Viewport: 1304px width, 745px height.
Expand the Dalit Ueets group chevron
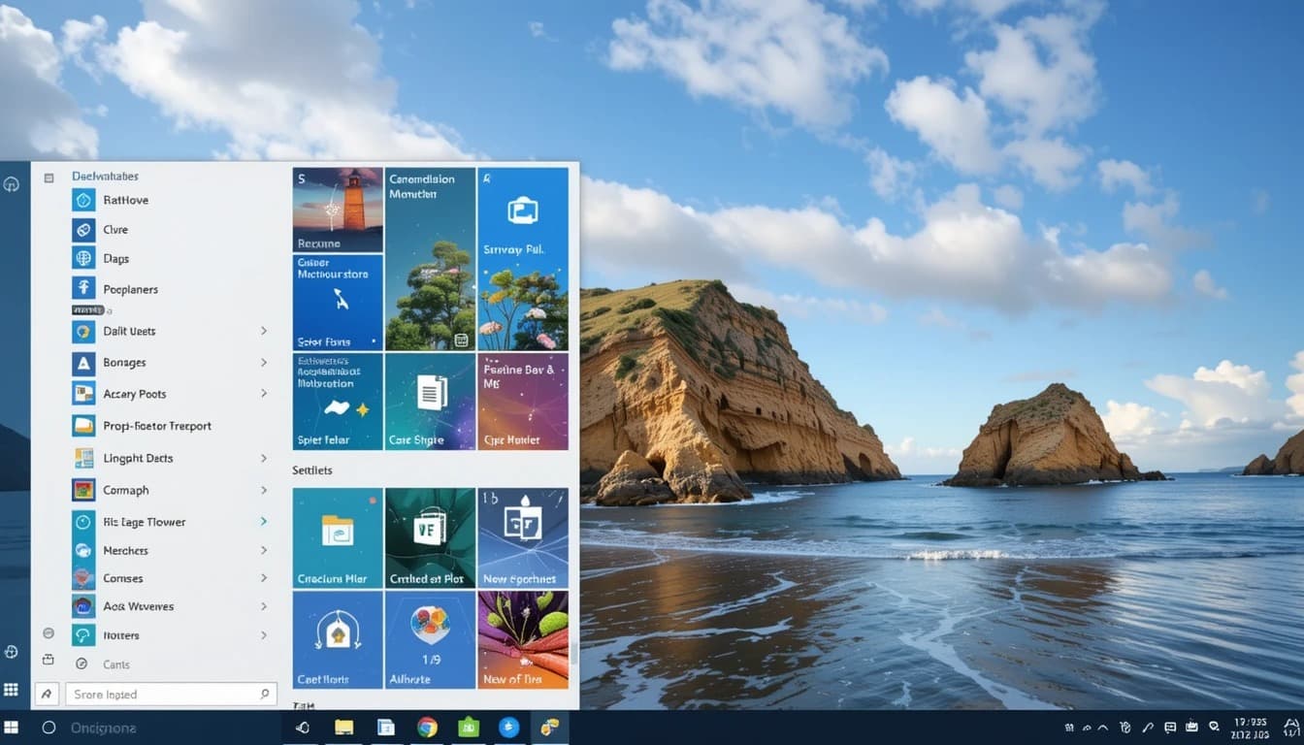point(263,332)
